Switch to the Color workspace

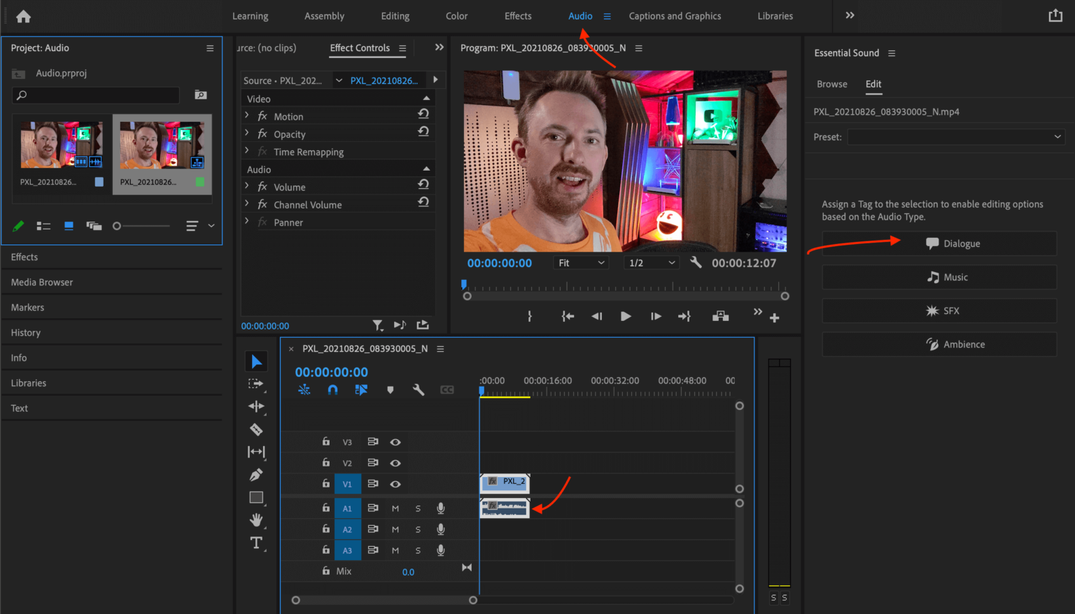(456, 16)
